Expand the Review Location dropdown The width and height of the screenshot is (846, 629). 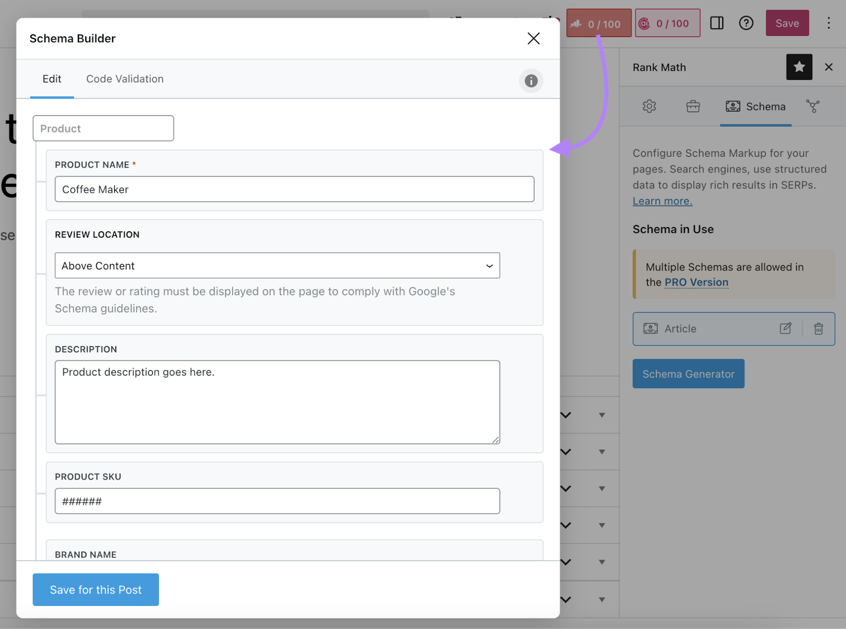[x=277, y=266]
